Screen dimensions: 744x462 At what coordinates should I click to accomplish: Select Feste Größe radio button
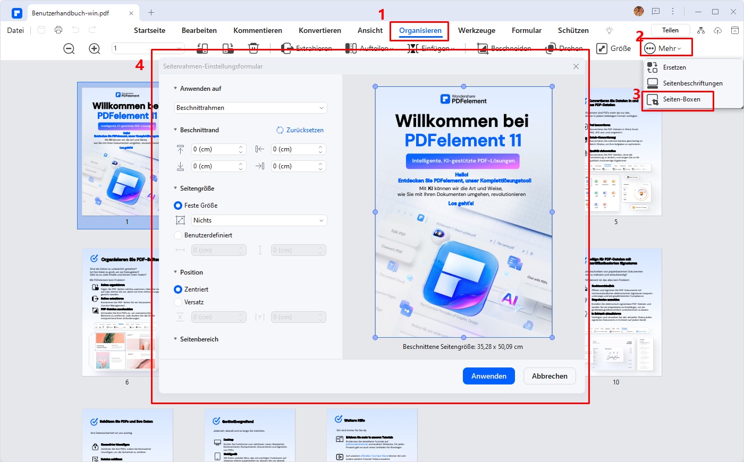(x=178, y=206)
